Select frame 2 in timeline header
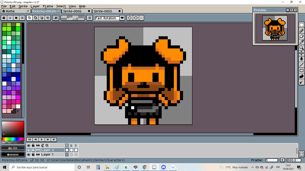Viewport: 305px width, 171px height. (71, 146)
